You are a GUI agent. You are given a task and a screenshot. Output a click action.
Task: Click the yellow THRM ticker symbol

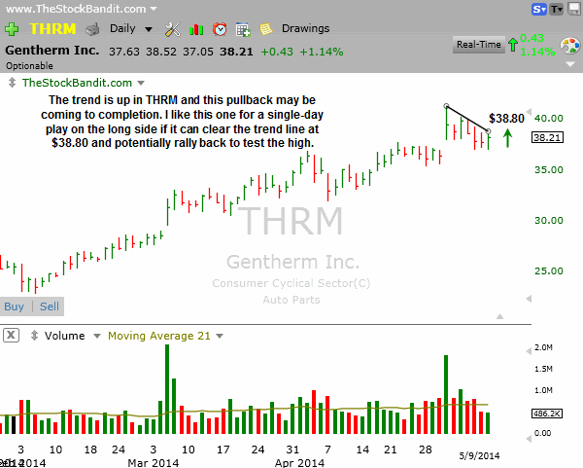click(x=52, y=28)
